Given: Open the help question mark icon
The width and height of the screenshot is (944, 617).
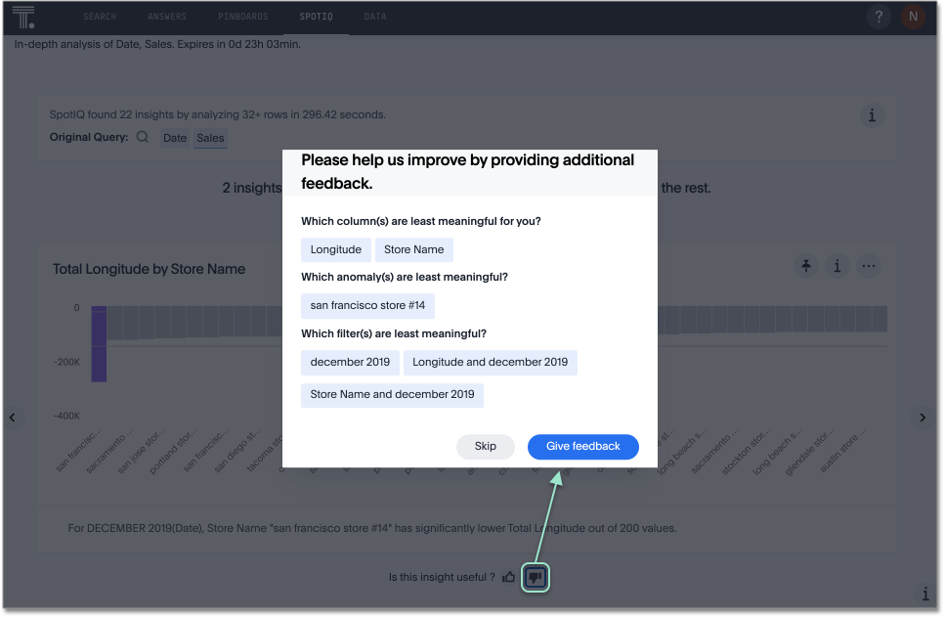Looking at the screenshot, I should coord(879,17).
